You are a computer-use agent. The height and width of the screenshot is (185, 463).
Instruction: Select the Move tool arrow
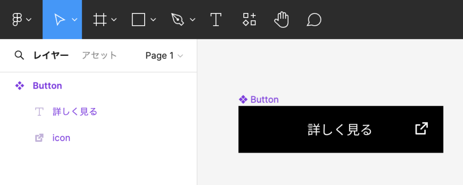tap(59, 20)
